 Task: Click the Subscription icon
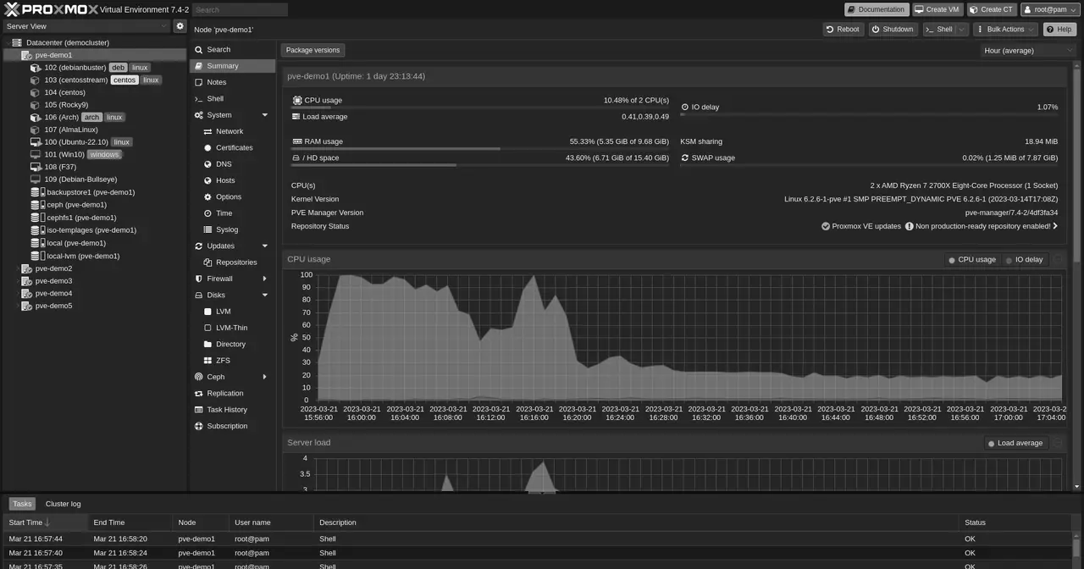199,426
